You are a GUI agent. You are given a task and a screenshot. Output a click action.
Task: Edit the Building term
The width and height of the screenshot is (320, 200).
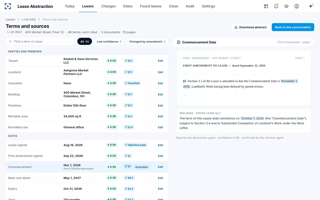(x=160, y=94)
